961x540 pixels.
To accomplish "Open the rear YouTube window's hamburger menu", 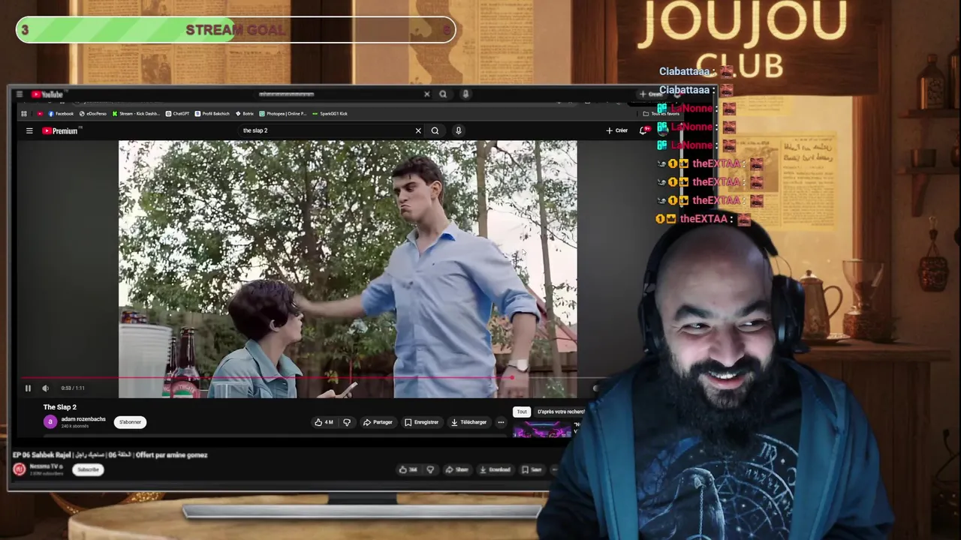I will pos(19,94).
